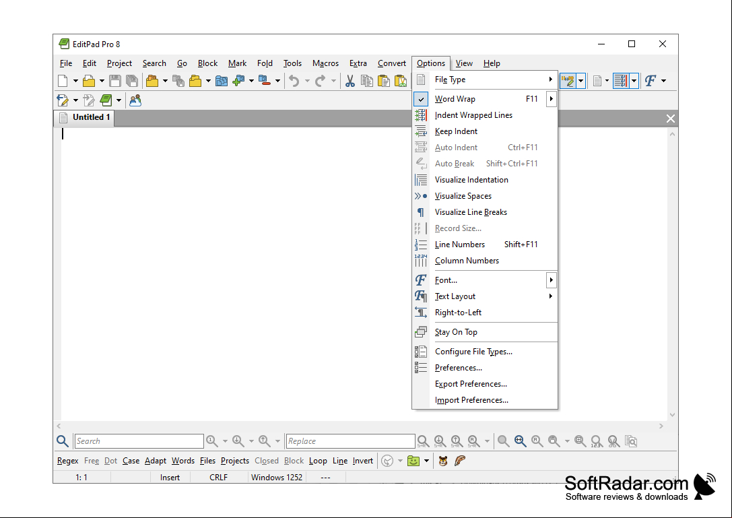732x518 pixels.
Task: Click the Save All stacked floppy icon
Action: (132, 81)
